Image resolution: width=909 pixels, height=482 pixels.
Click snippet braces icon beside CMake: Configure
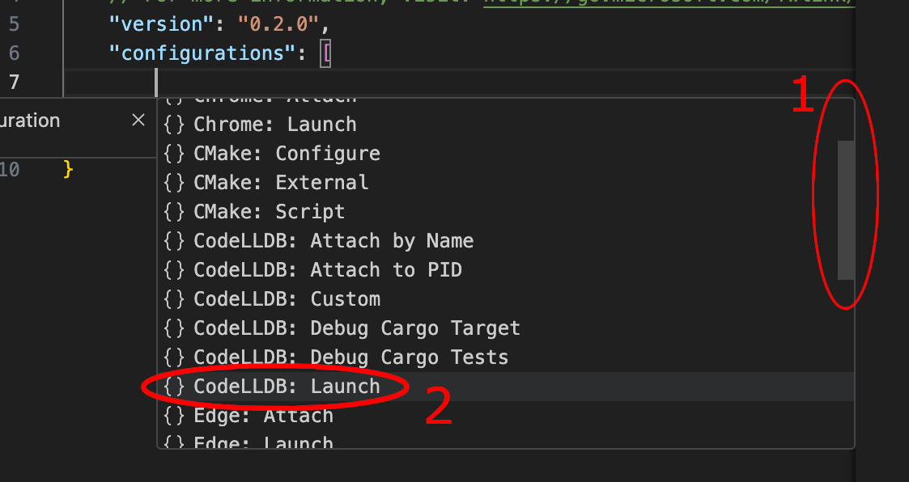pos(174,154)
